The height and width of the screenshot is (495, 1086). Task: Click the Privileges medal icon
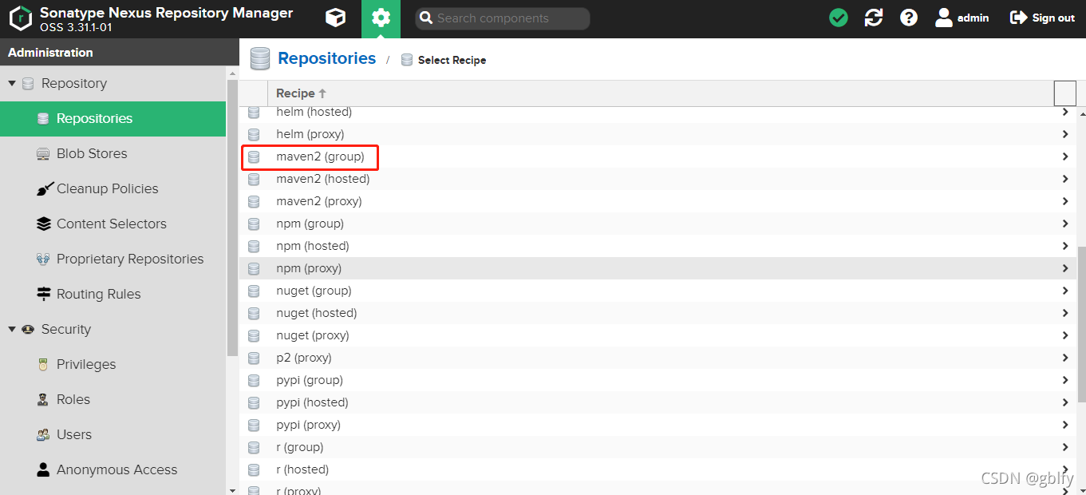tap(44, 364)
